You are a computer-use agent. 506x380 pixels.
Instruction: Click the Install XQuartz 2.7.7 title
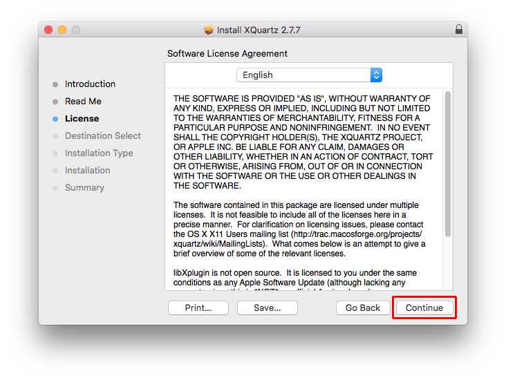click(259, 30)
